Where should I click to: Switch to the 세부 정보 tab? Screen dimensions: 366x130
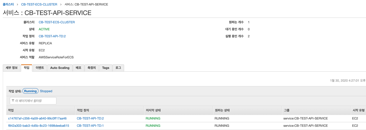coord(12,68)
